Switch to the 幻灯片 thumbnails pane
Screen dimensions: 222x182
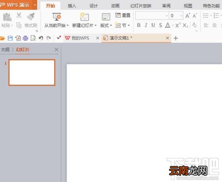click(x=23, y=50)
